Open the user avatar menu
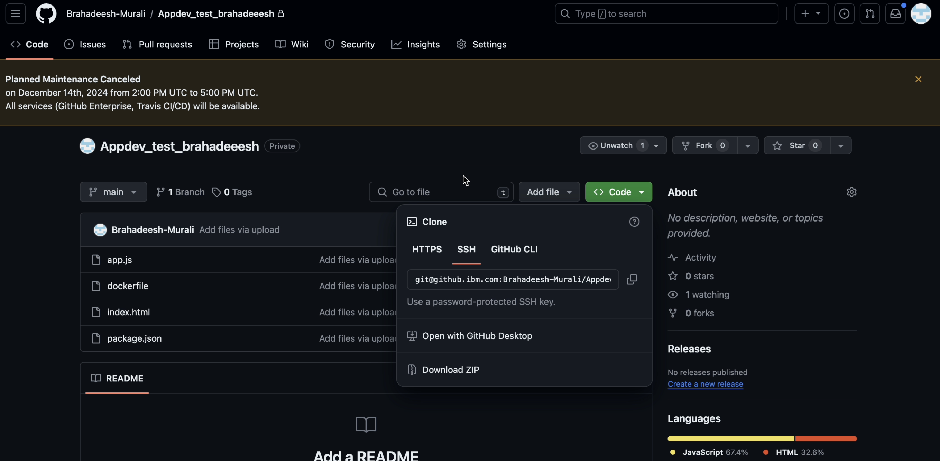Viewport: 940px width, 461px height. 921,13
